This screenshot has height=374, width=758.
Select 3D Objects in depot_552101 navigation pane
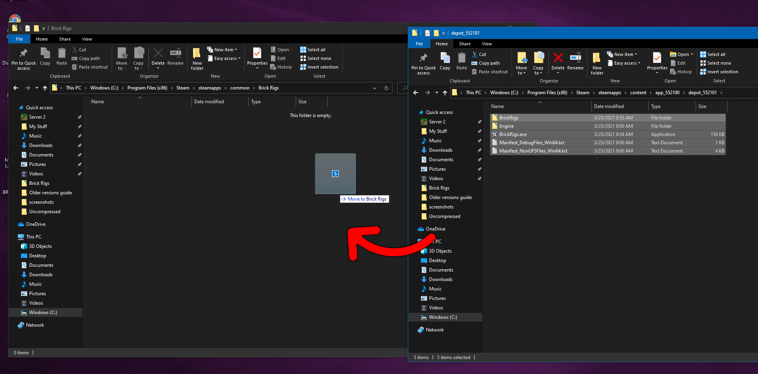pyautogui.click(x=440, y=251)
